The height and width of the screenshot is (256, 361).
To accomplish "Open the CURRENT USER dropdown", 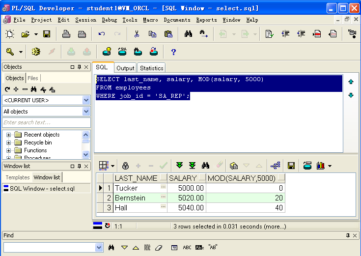I will [x=86, y=100].
